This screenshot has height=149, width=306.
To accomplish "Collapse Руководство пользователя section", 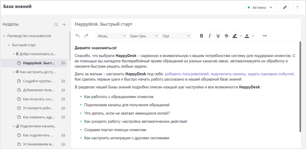I will [4, 36].
